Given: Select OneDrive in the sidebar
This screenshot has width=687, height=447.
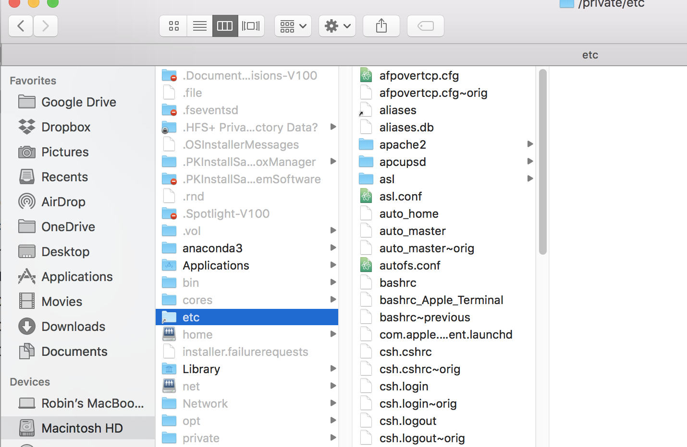Looking at the screenshot, I should [69, 226].
